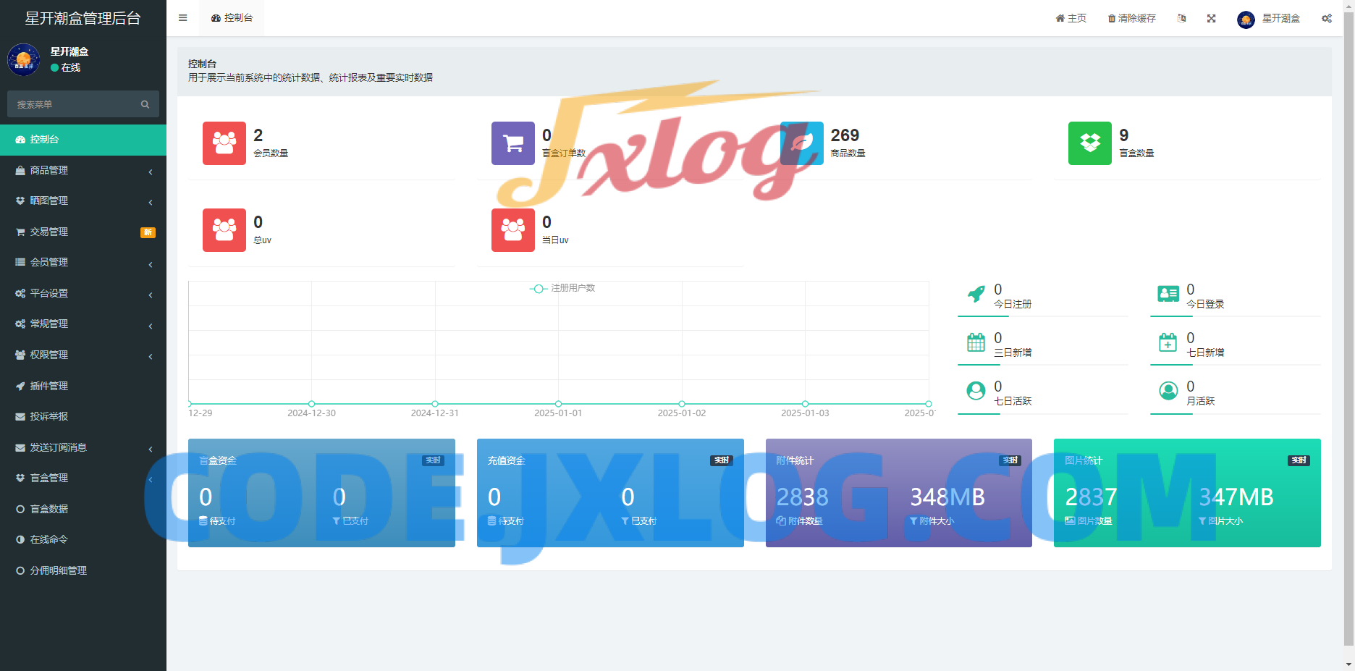Click the fullscreen toggle icon in header
This screenshot has width=1355, height=671.
[1211, 18]
